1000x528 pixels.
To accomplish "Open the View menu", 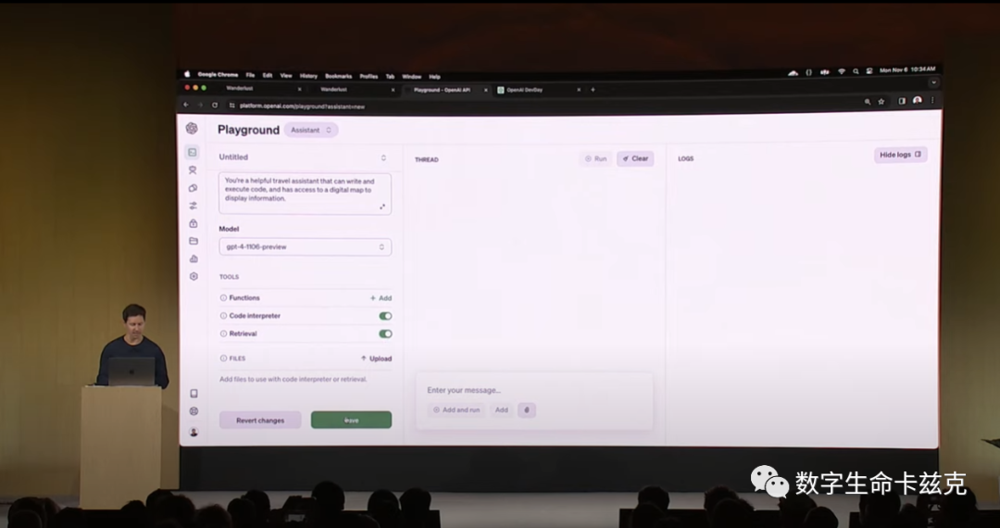I will click(286, 75).
